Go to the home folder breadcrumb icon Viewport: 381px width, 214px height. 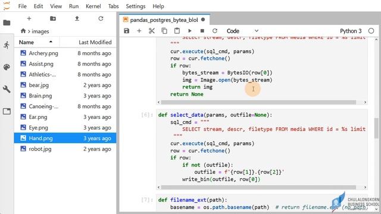pyautogui.click(x=23, y=31)
